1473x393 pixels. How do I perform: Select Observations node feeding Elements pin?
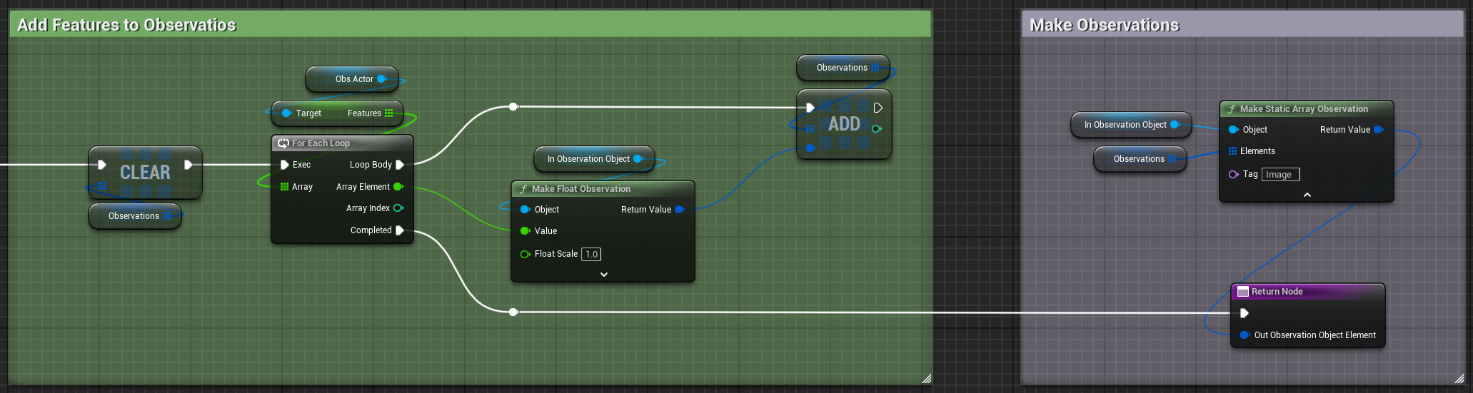tap(1140, 159)
